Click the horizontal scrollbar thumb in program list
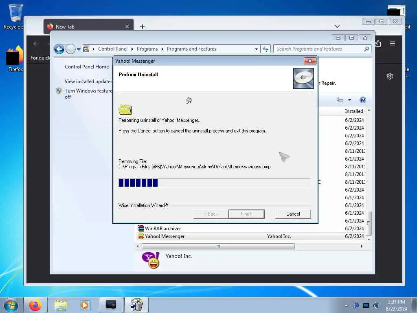417x313 pixels. pyautogui.click(x=218, y=247)
